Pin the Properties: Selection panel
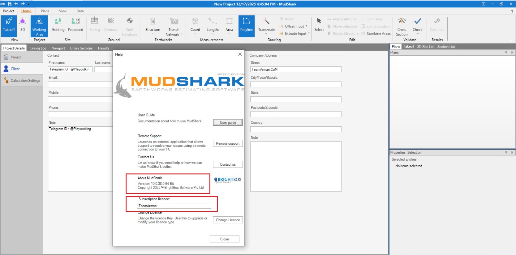The height and width of the screenshot is (255, 516). pyautogui.click(x=506, y=152)
